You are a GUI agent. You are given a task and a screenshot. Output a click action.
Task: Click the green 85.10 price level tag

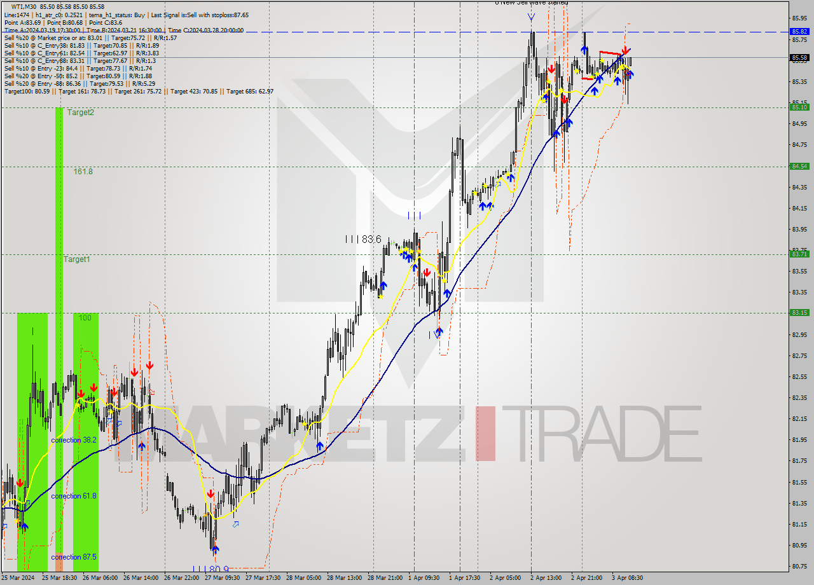[799, 107]
